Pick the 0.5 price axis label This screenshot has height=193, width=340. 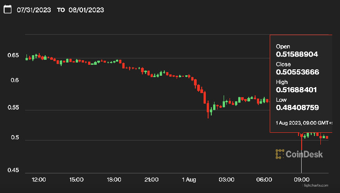[x=15, y=138]
